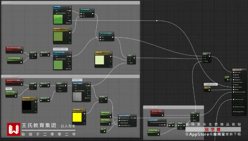Collapse the Large Scale Color node arrow

pyautogui.click(x=70, y=53)
